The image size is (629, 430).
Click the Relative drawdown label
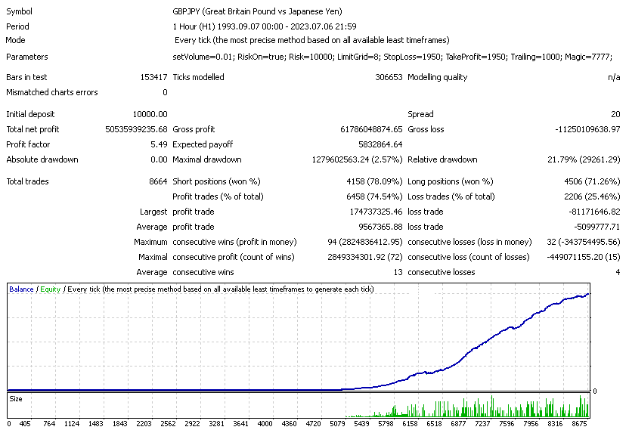(x=442, y=159)
